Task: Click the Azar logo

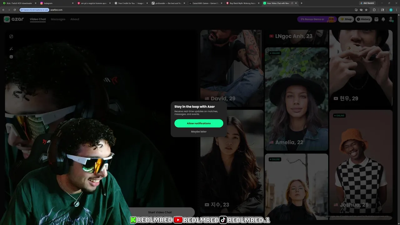Action: pyautogui.click(x=13, y=19)
